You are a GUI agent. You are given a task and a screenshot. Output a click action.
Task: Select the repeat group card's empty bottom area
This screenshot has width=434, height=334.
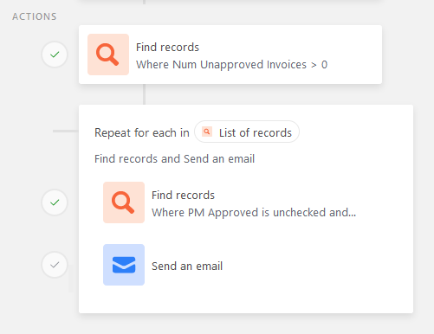pos(246,300)
